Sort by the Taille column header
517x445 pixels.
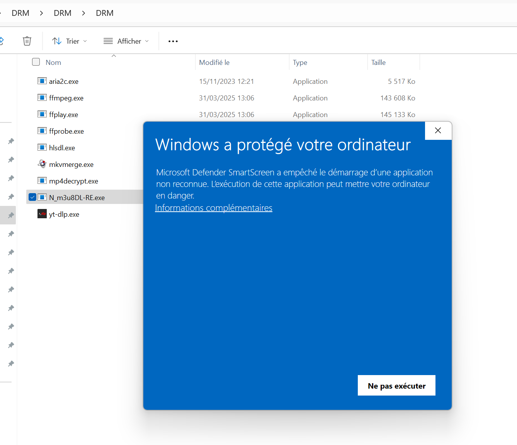(378, 63)
